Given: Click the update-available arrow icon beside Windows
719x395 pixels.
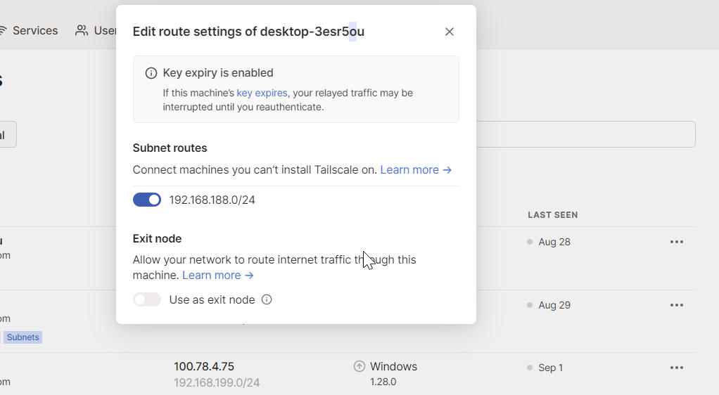Looking at the screenshot, I should tap(359, 366).
